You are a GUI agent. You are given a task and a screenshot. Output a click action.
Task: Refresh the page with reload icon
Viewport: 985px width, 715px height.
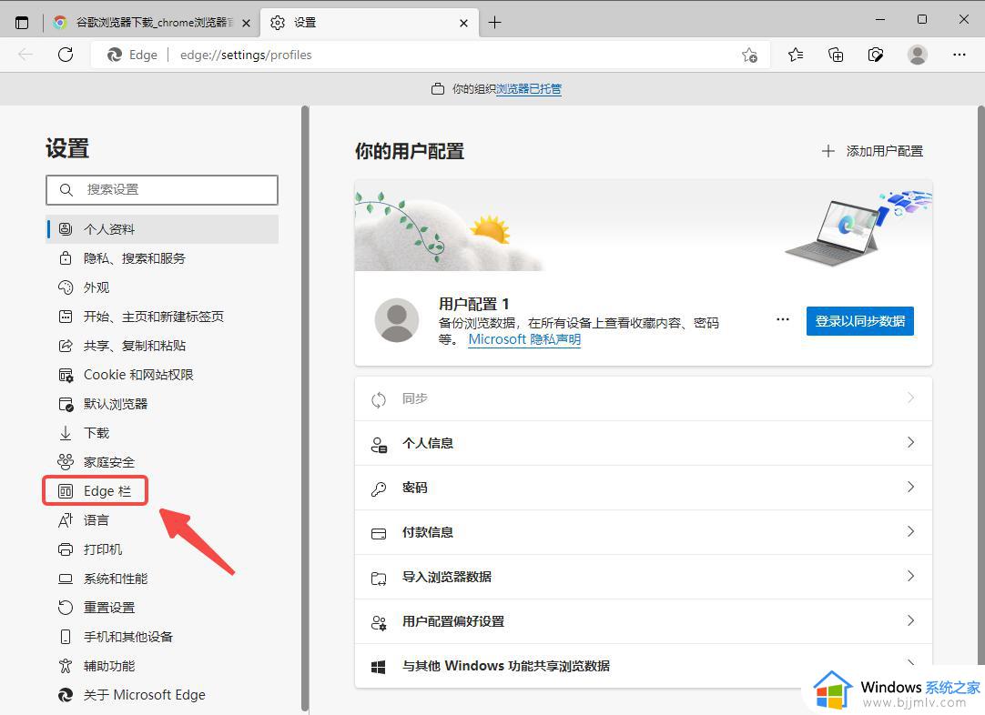[x=66, y=55]
